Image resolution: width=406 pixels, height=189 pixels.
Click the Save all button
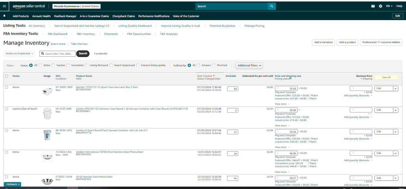pos(386,77)
